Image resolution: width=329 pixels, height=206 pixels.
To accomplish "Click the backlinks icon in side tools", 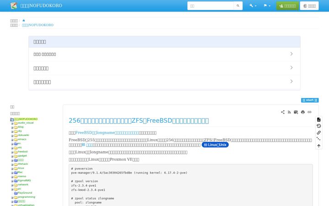I will point(319,133).
